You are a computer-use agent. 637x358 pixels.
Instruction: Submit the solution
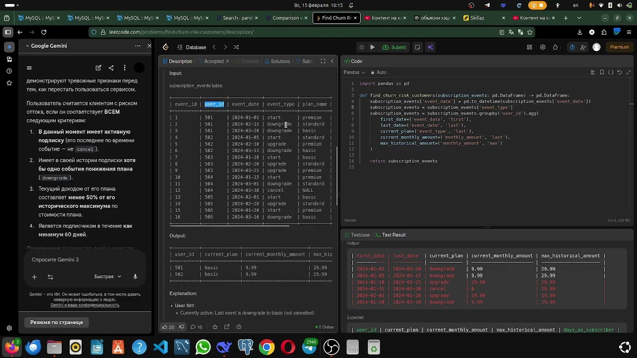click(394, 47)
